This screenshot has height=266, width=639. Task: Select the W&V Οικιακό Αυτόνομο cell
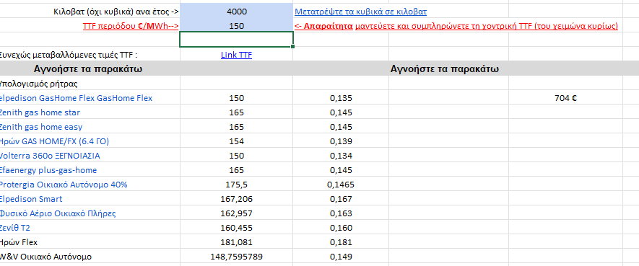pos(90,257)
